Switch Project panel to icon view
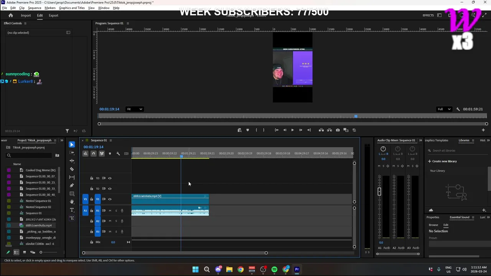The image size is (491, 276). click(x=25, y=252)
